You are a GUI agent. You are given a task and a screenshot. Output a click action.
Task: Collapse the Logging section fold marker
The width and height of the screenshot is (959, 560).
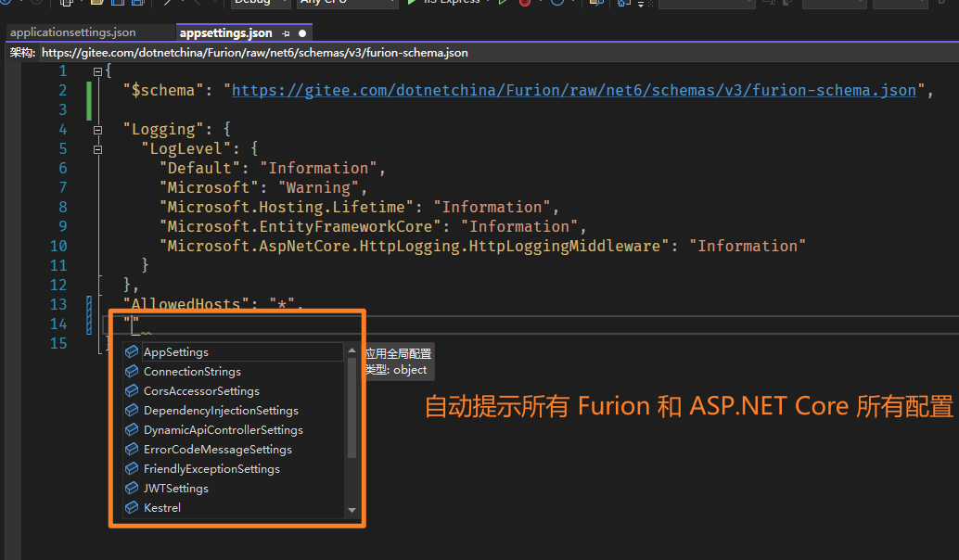click(x=97, y=130)
